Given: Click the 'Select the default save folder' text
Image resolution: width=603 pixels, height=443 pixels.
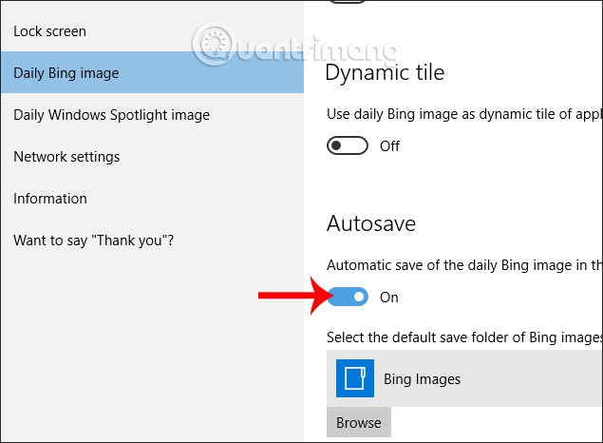Looking at the screenshot, I should point(464,337).
